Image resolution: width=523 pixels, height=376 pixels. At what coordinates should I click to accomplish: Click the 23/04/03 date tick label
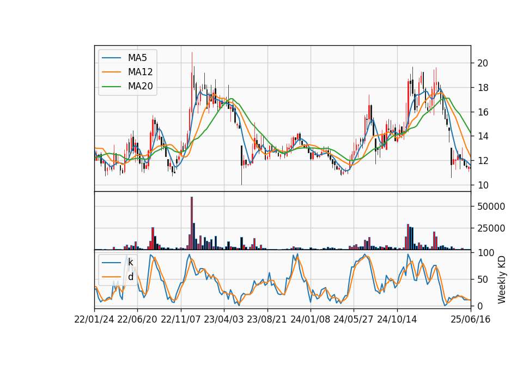tap(224, 319)
